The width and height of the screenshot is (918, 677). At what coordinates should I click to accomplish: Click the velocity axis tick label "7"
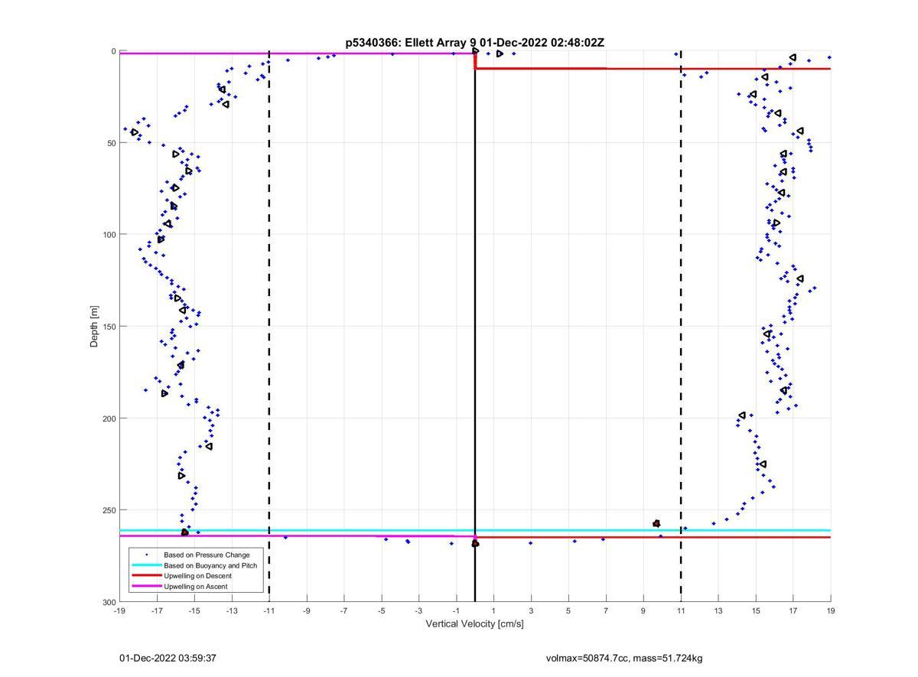click(x=606, y=611)
